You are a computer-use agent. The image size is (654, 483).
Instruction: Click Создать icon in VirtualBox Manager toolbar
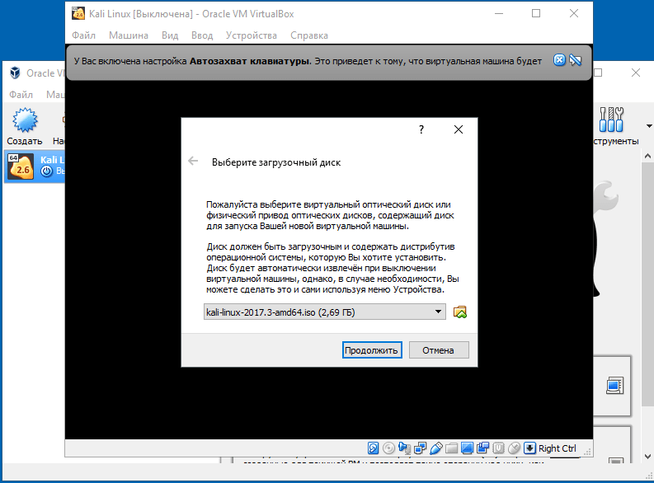[25, 121]
